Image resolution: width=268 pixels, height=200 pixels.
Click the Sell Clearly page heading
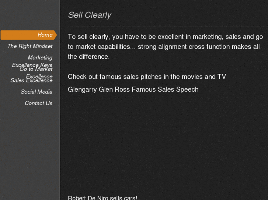tap(89, 15)
